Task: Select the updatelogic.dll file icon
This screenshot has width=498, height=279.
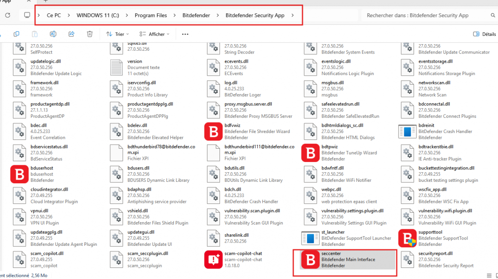Action: click(19, 68)
